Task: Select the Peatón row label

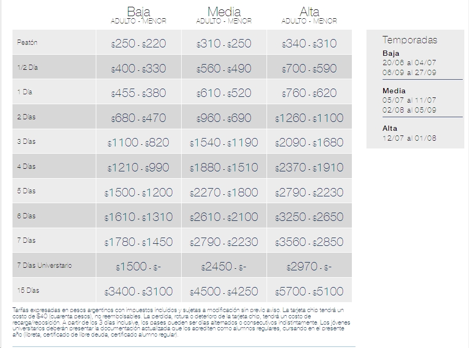Action: (27, 43)
